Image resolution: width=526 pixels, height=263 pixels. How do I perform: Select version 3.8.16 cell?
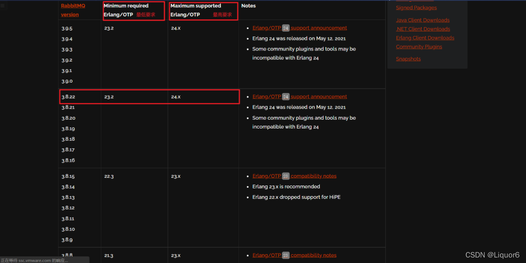click(68, 160)
